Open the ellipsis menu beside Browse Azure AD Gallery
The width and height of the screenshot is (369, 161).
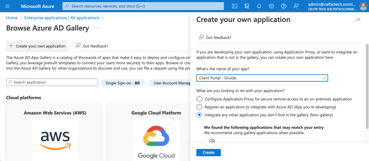pyautogui.click(x=99, y=28)
